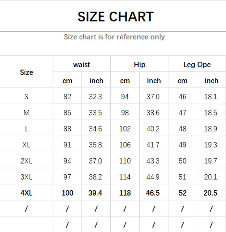Select the Size column header

[x=26, y=72]
